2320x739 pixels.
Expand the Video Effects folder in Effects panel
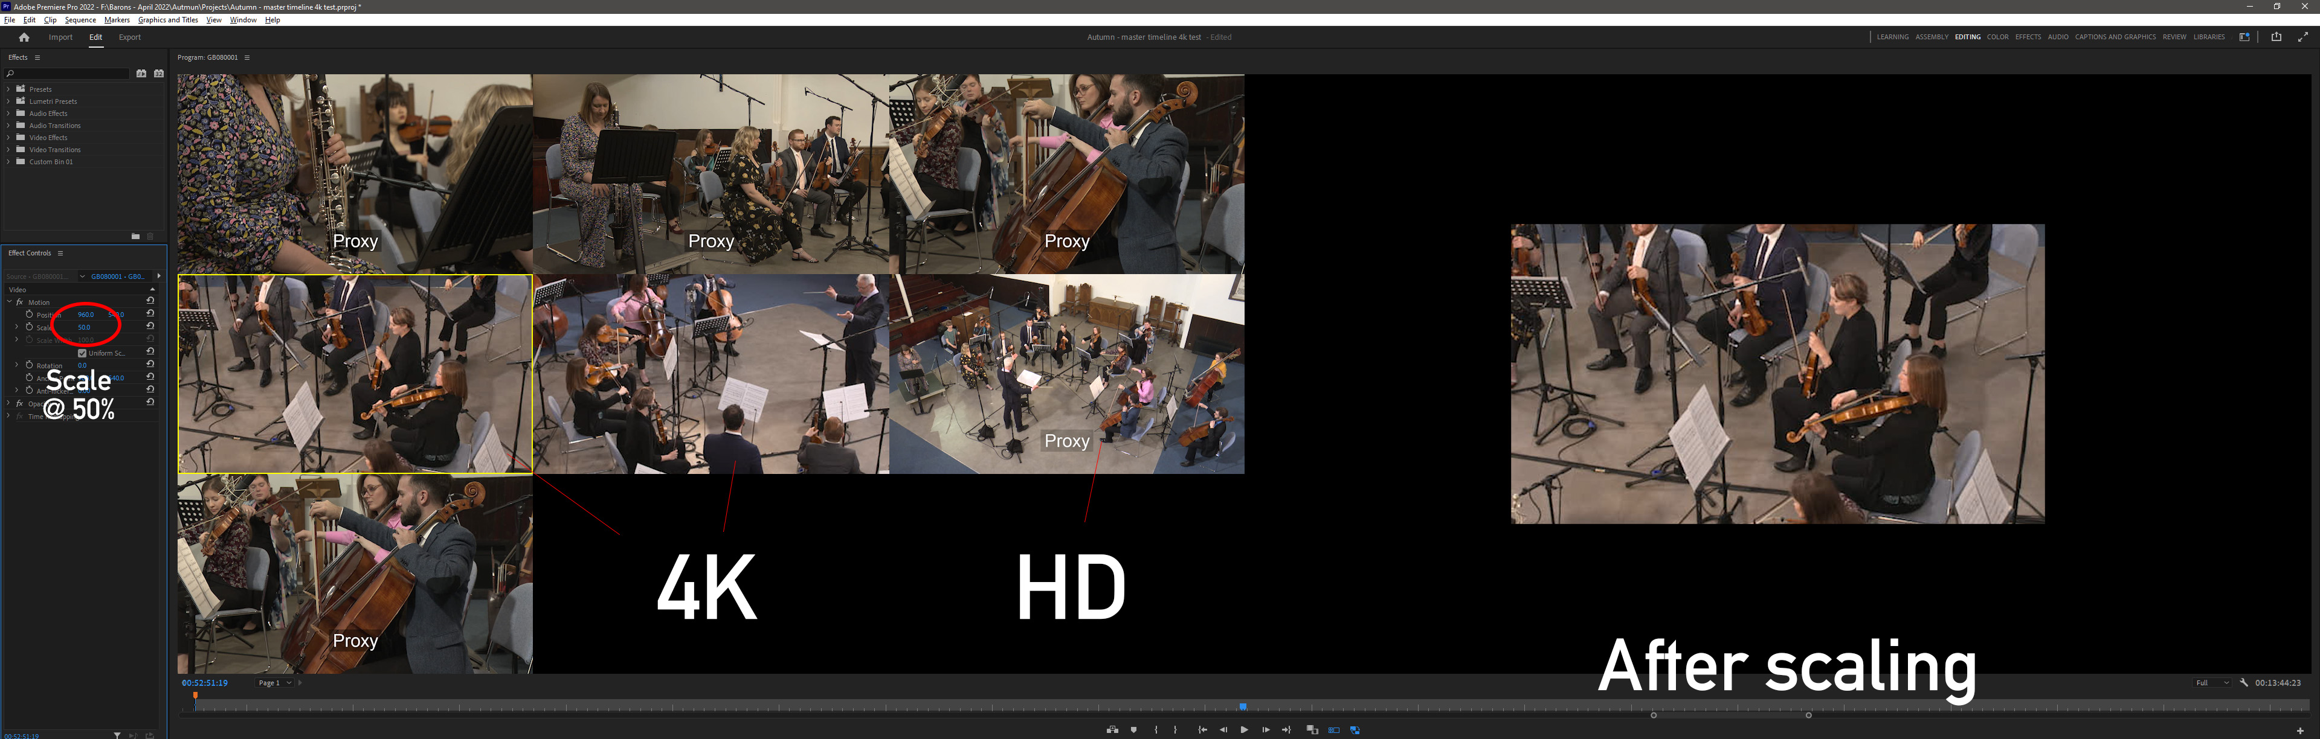[8, 137]
